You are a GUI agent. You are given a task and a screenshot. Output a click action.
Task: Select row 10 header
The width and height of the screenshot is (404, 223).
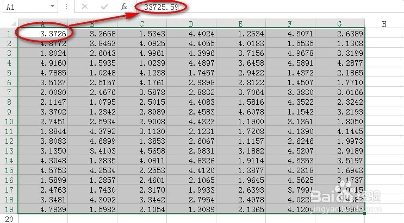(9, 122)
